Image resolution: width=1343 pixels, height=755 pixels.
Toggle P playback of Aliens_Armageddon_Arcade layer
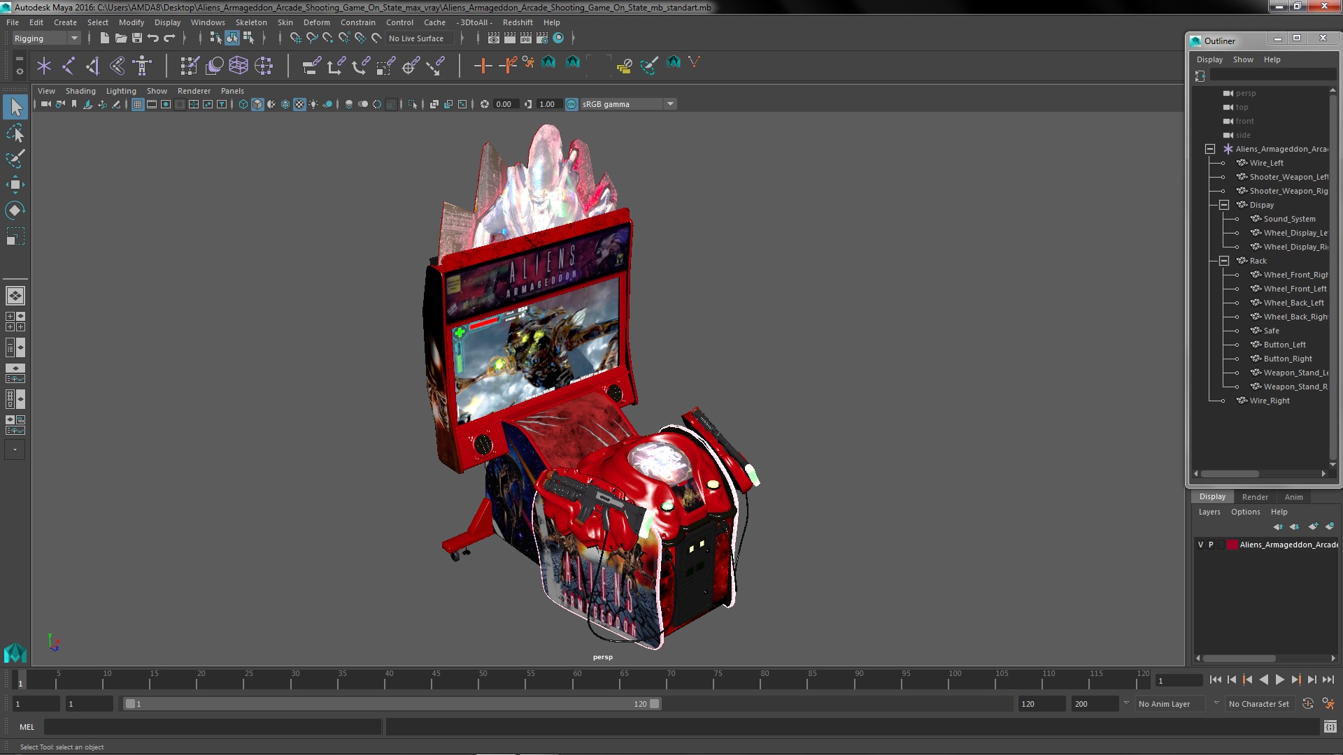[1211, 545]
